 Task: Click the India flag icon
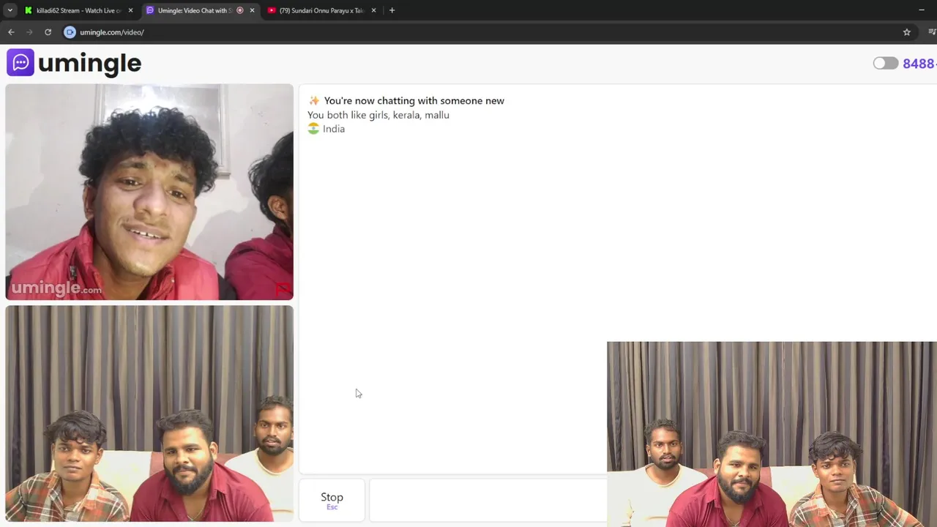click(313, 129)
